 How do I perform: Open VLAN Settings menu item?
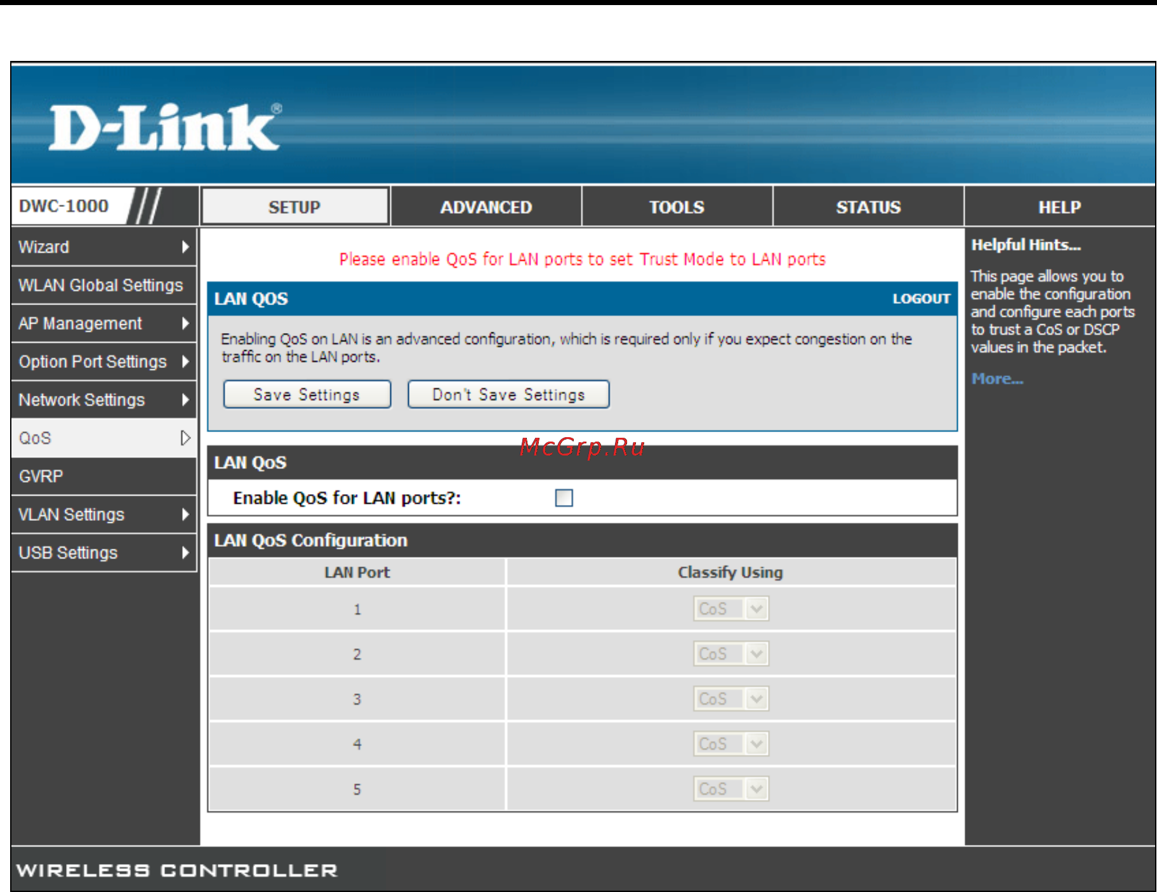coord(104,514)
